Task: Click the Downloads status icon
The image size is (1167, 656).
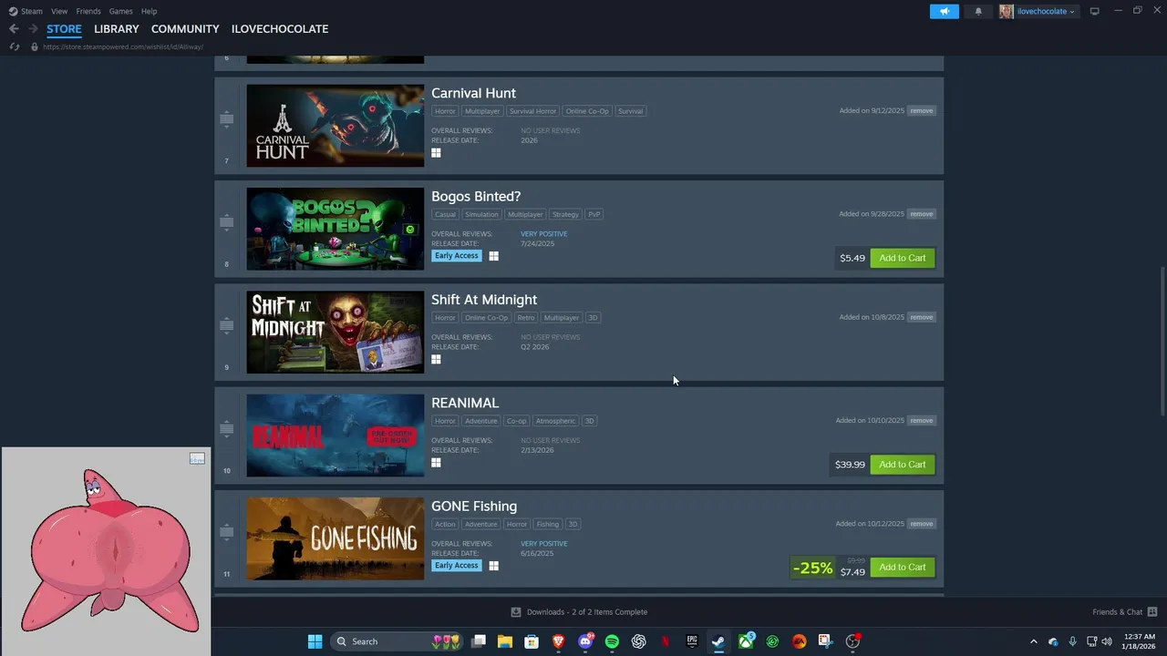Action: 516,612
